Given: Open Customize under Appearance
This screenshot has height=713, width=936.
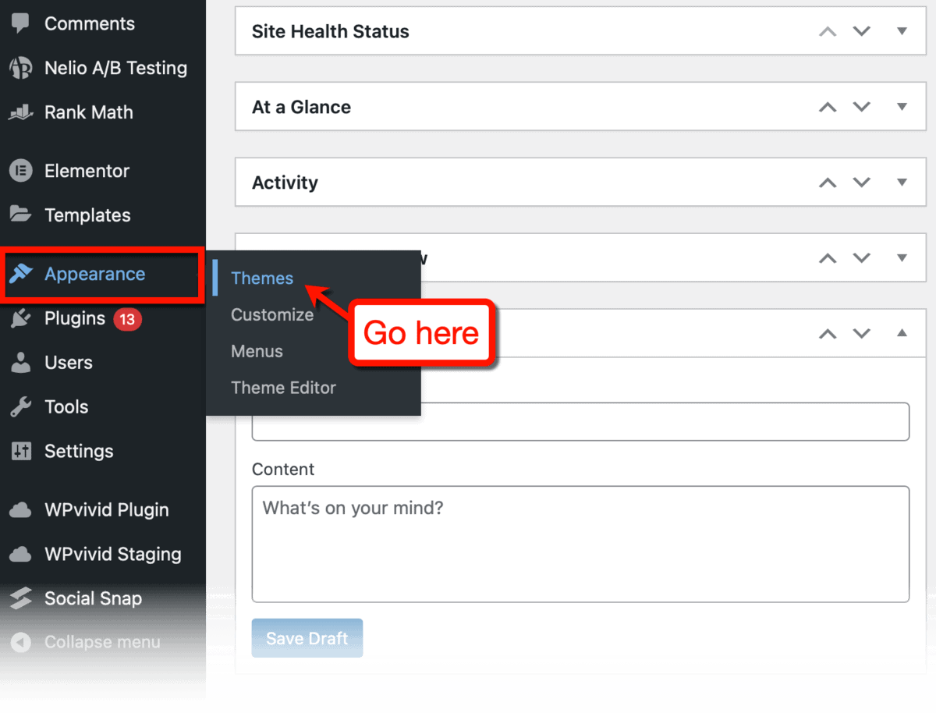Looking at the screenshot, I should [x=272, y=314].
